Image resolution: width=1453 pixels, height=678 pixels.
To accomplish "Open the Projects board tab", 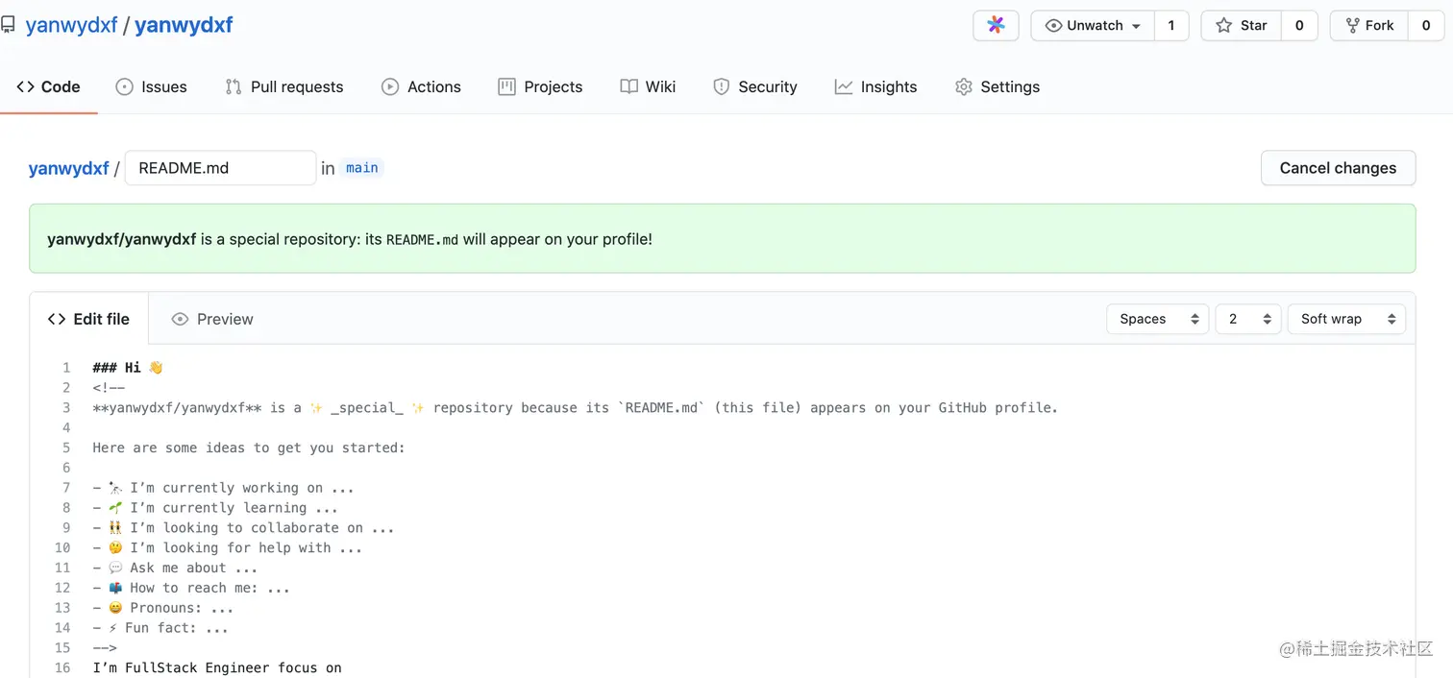I will tap(540, 86).
